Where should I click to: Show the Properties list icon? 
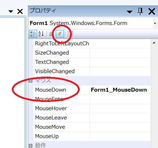[x=51, y=34]
